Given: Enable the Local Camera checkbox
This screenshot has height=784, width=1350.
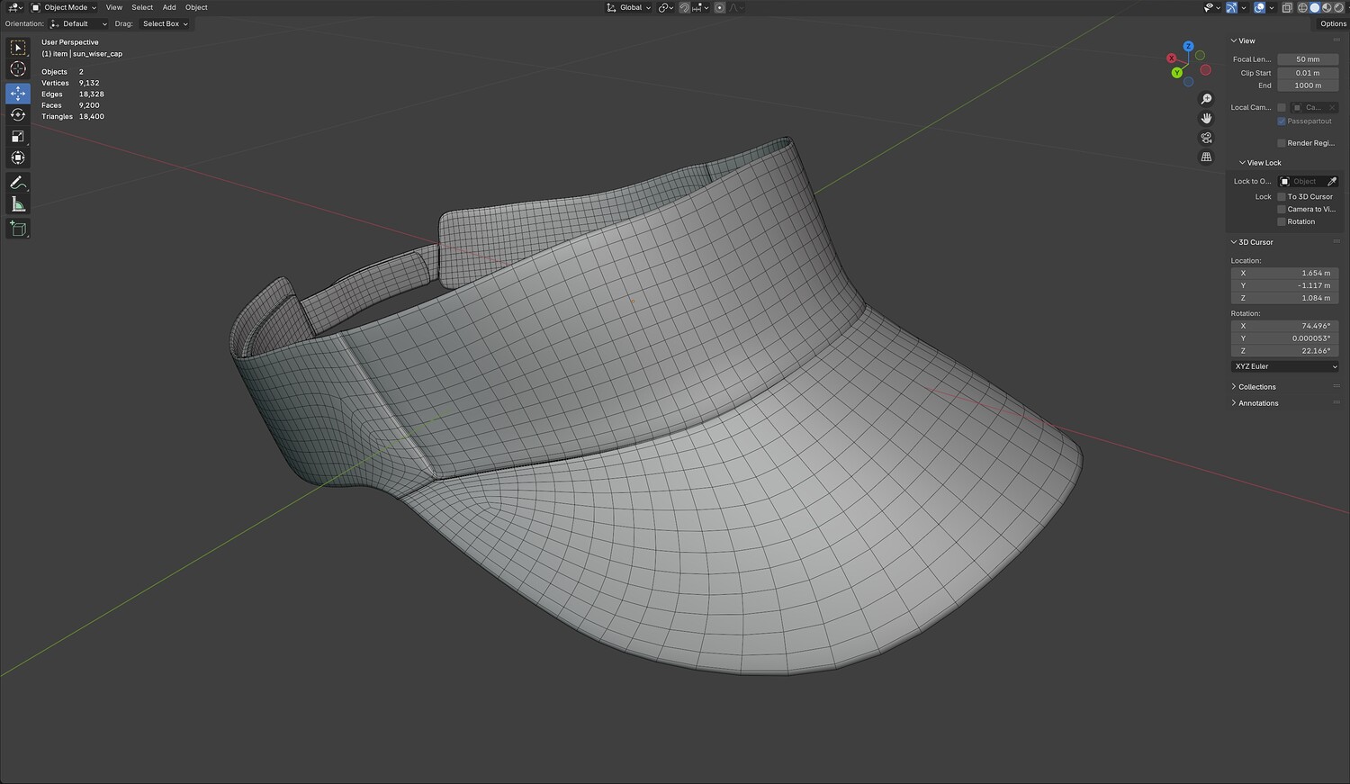Looking at the screenshot, I should 1282,107.
